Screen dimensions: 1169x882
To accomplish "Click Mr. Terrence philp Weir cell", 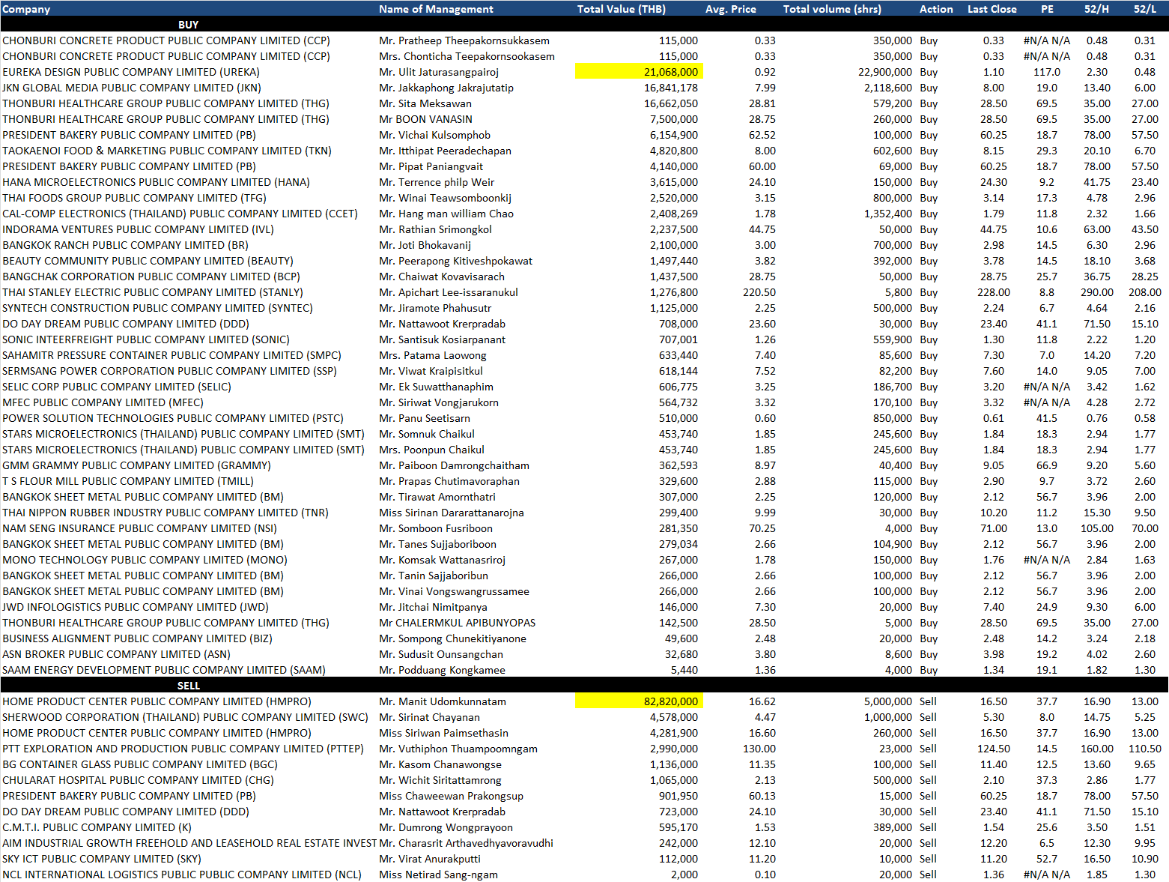I will (x=437, y=182).
